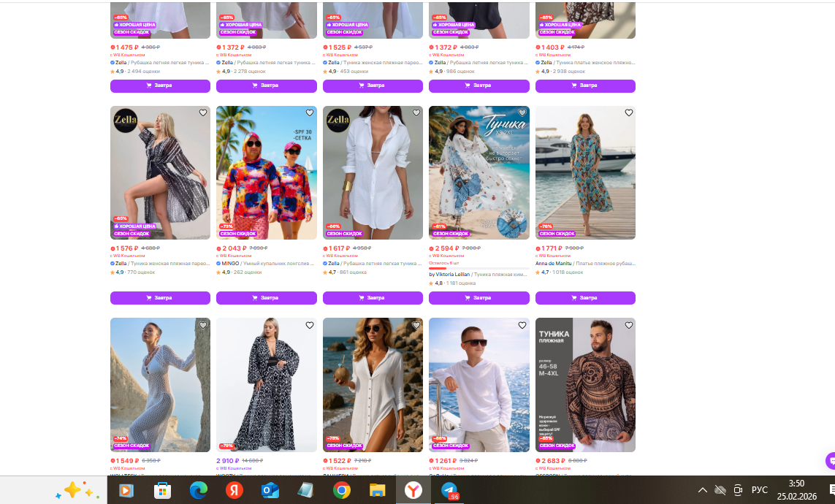
Task: Open the purple chat widget icon
Action: [830, 461]
